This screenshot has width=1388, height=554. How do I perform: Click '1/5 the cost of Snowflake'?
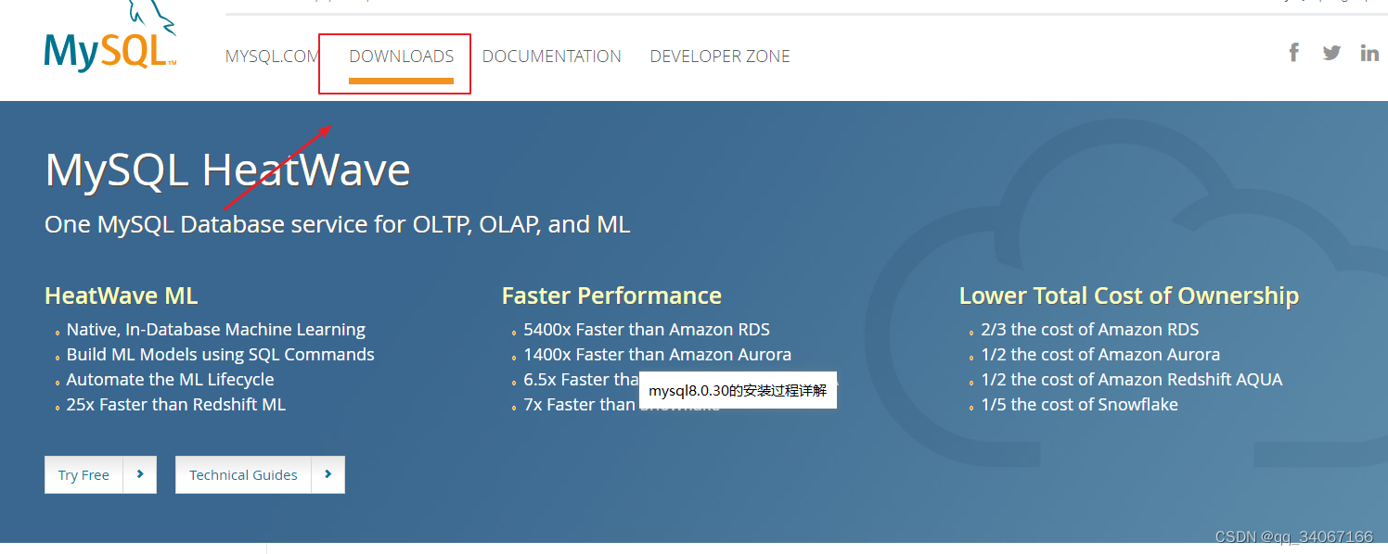coord(1080,405)
